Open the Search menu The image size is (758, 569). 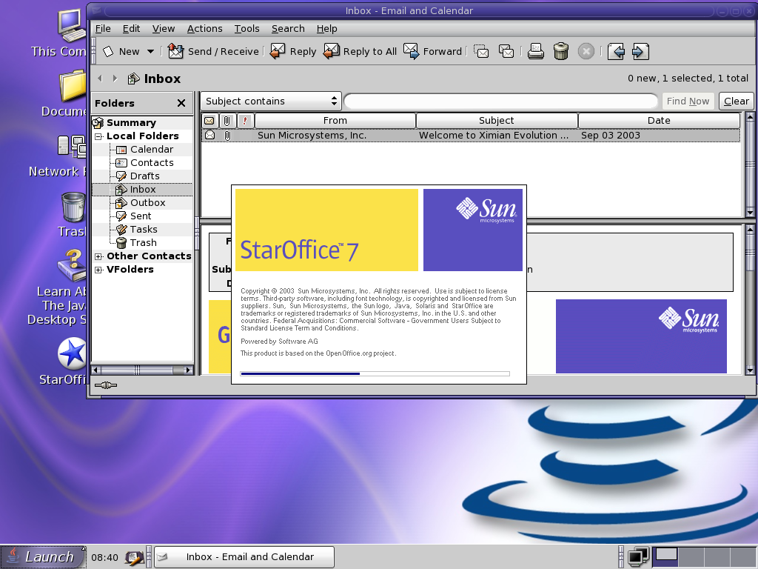[x=288, y=29]
